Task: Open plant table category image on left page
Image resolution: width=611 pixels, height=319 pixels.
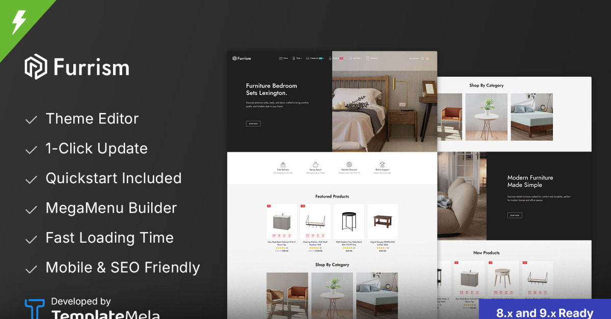Action: (332, 296)
